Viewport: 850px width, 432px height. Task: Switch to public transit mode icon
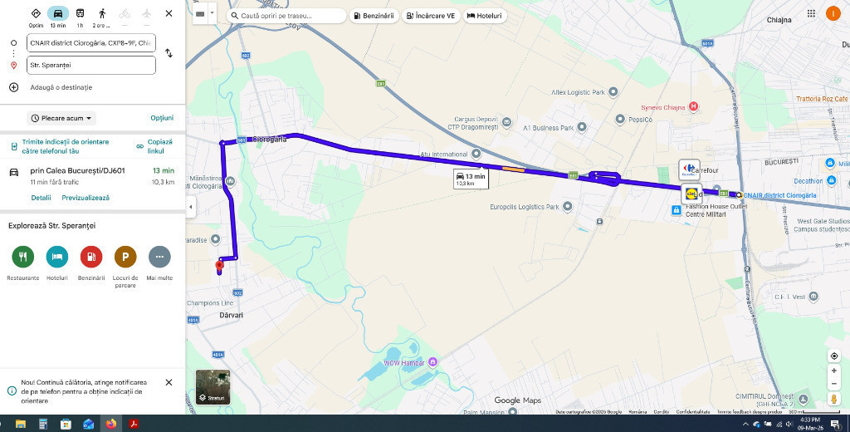pyautogui.click(x=80, y=13)
